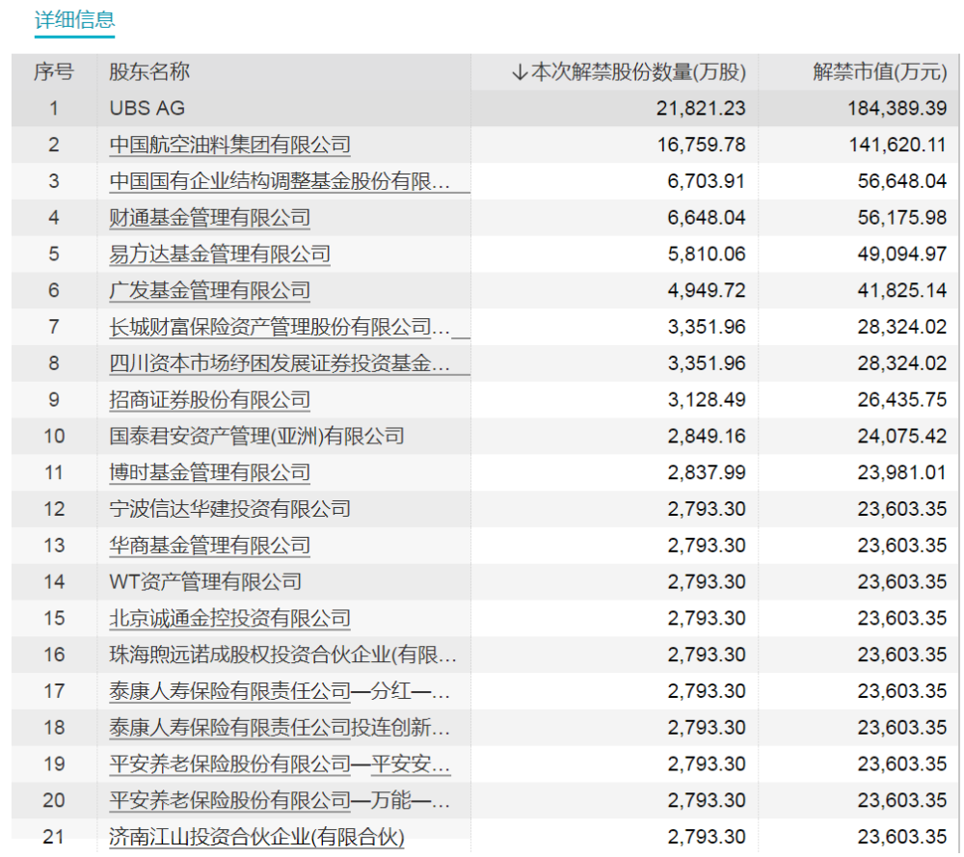Select 珠海煦远诺成股权投资合伙企业 name
This screenshot has width=964, height=857.
point(282,655)
